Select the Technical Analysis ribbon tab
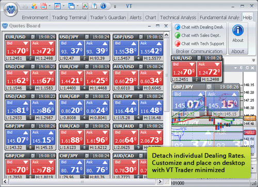This screenshot has width=258, height=187. coord(178,17)
